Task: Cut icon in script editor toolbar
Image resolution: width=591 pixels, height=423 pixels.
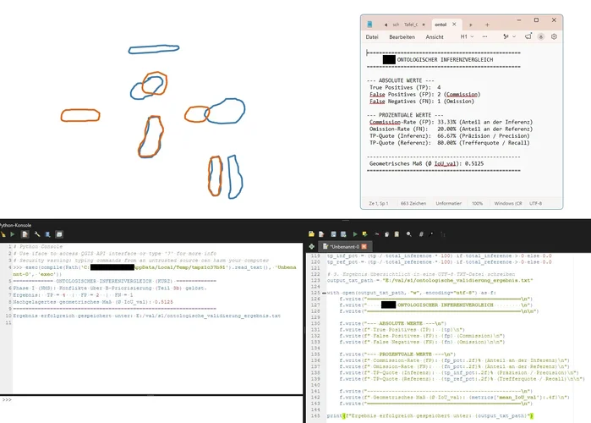Action: pyautogui.click(x=376, y=234)
